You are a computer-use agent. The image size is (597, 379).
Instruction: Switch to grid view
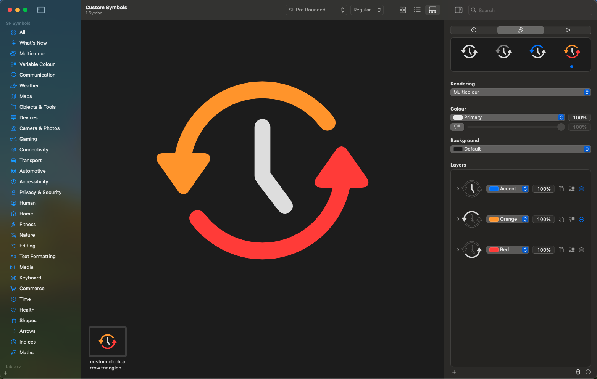(403, 10)
